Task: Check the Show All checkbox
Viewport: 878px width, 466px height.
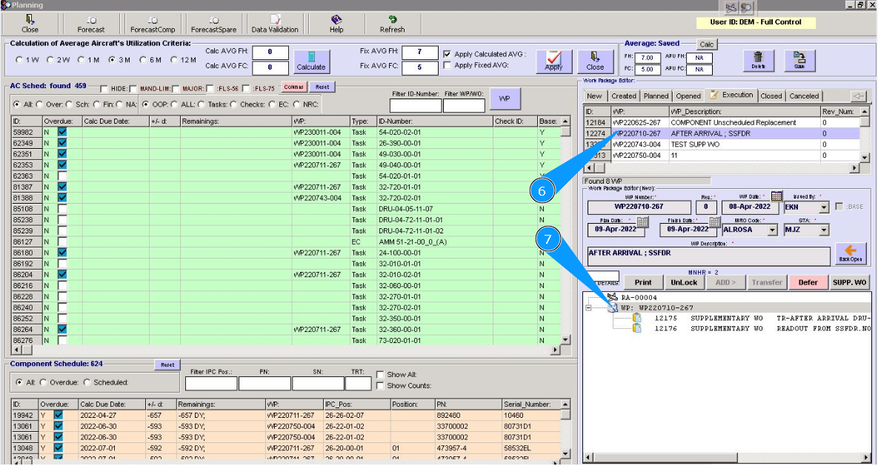Action: (380, 375)
